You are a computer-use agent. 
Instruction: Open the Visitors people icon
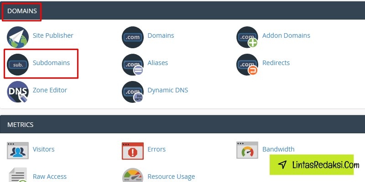[18, 151]
